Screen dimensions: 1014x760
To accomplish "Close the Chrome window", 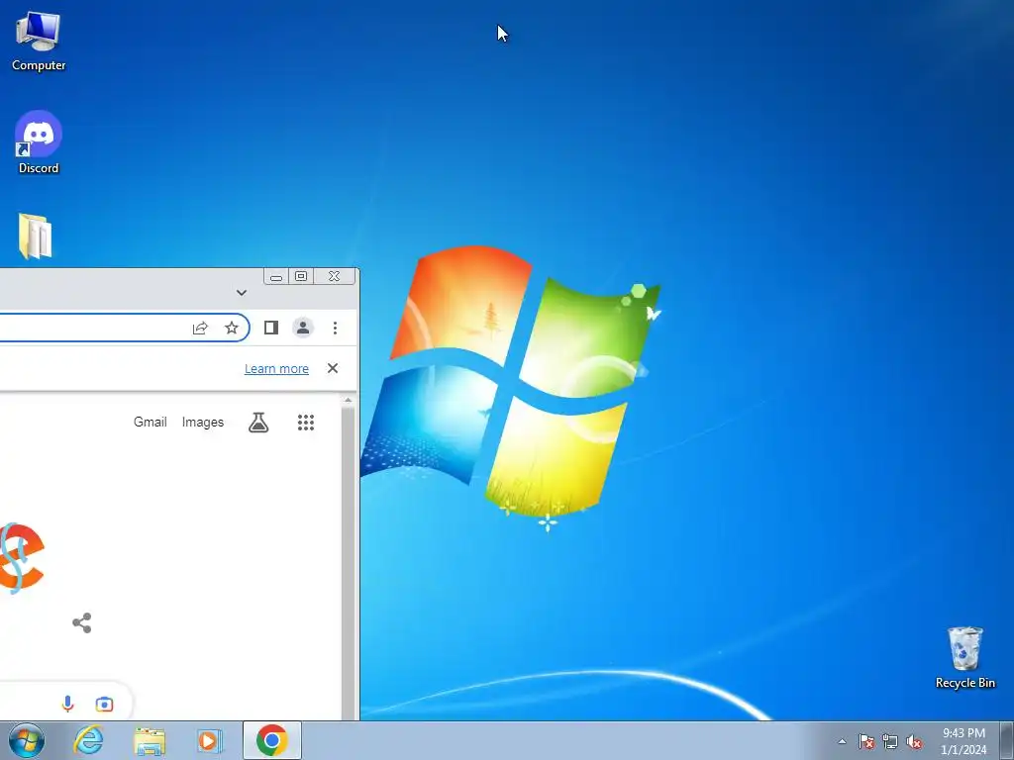I will (x=334, y=277).
